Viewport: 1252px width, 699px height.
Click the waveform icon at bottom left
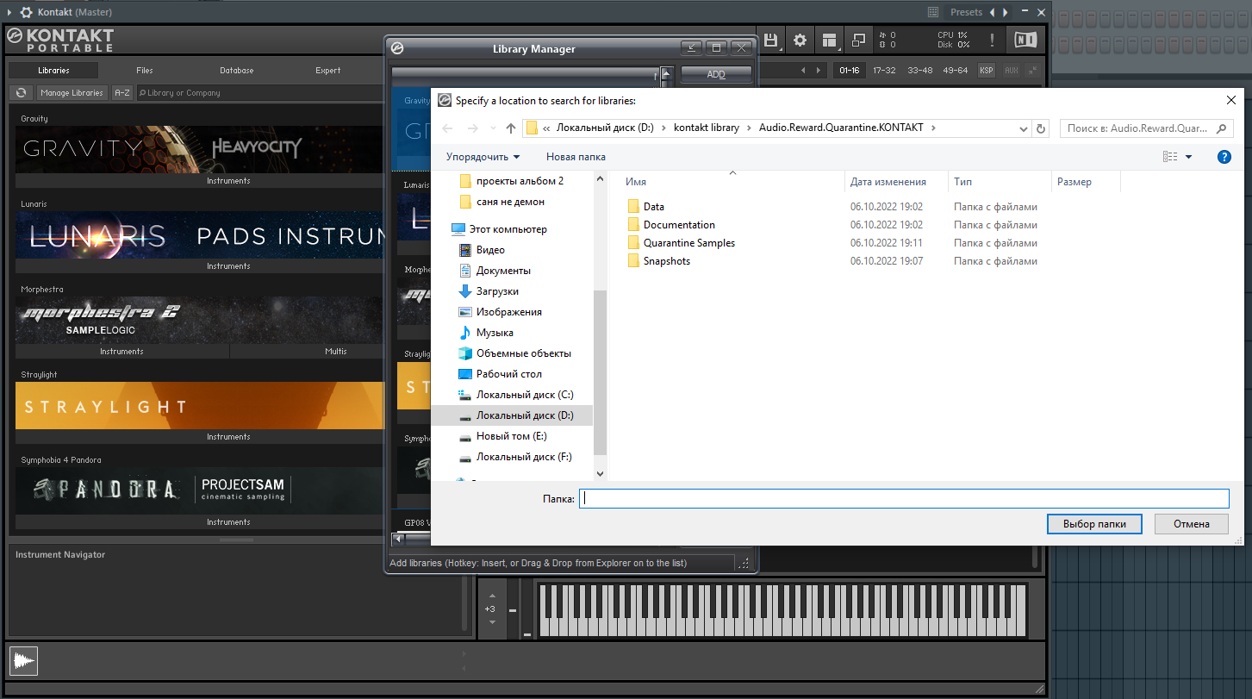point(24,661)
